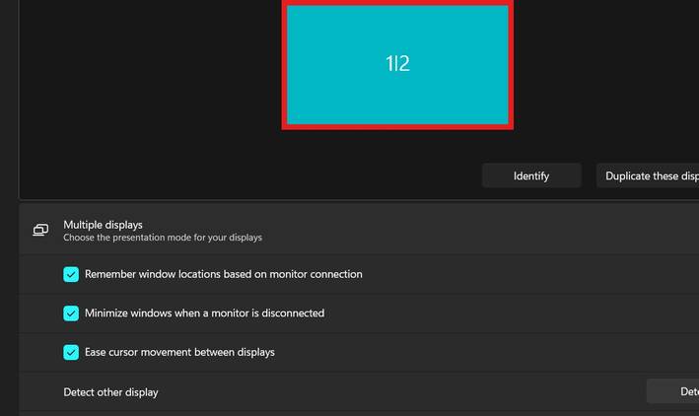This screenshot has height=416, width=699.
Task: Click the Multiple displays monitor icon
Action: pyautogui.click(x=40, y=230)
